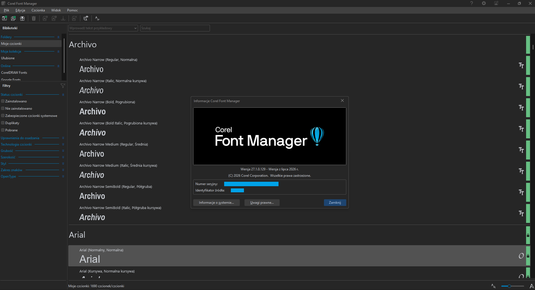Click the large font zoom-in icon in status bar

(531, 286)
